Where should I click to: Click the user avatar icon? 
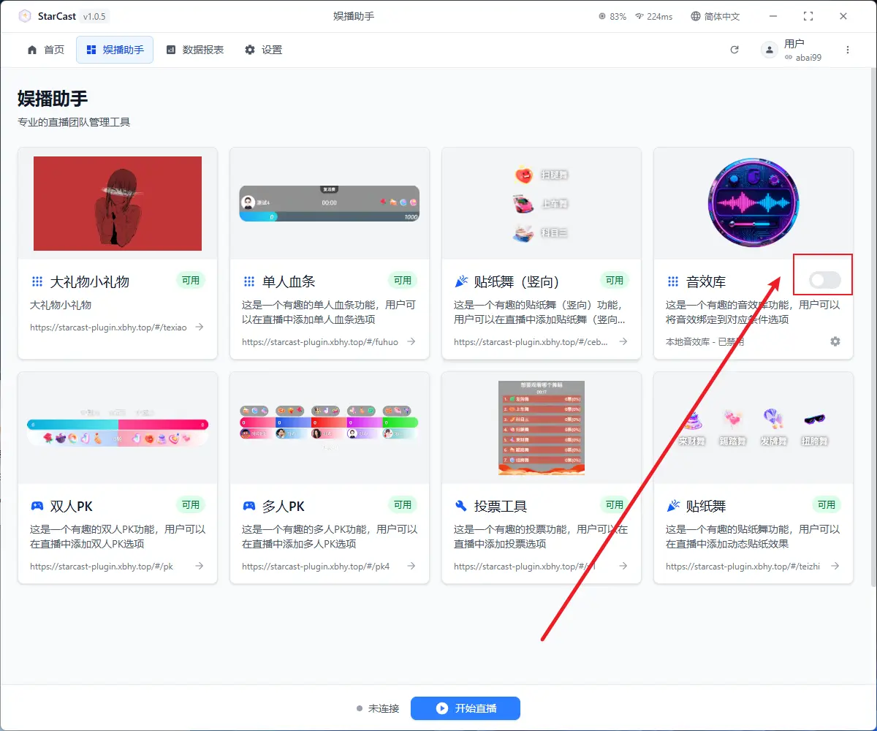[769, 50]
